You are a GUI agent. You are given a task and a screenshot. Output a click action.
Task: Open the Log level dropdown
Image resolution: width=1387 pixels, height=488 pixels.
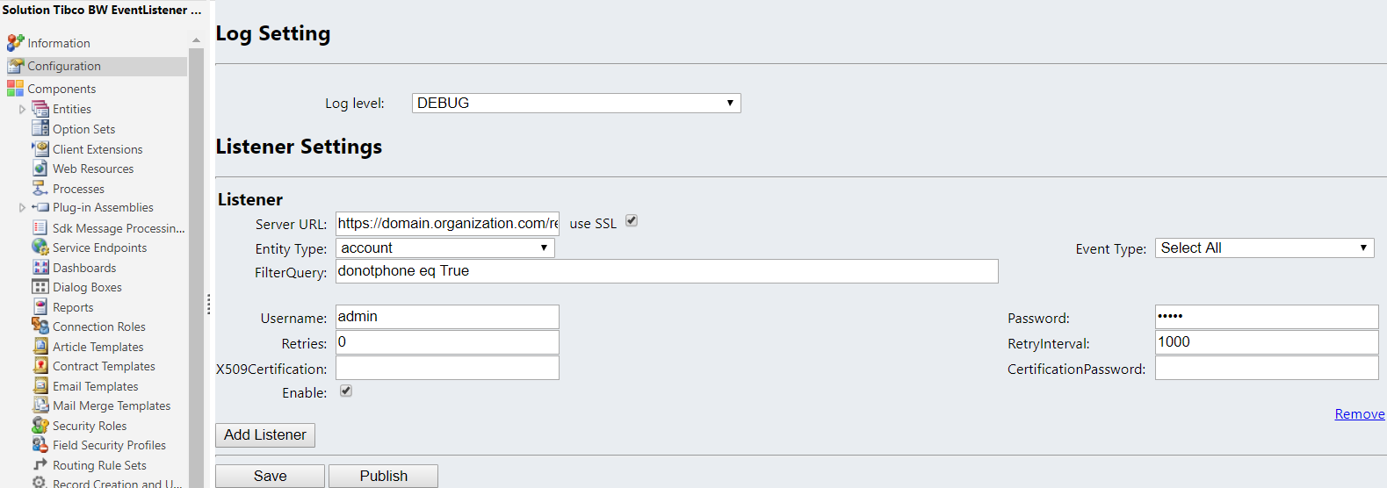[x=576, y=104]
